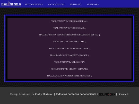
Task: Go to the BESTIARIO section
Action: (x=75, y=4)
